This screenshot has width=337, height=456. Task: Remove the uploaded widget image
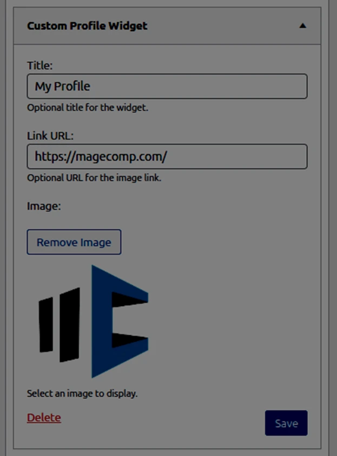(74, 242)
